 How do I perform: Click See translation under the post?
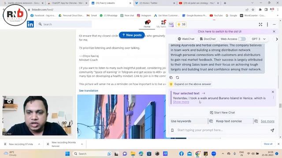click(x=89, y=91)
